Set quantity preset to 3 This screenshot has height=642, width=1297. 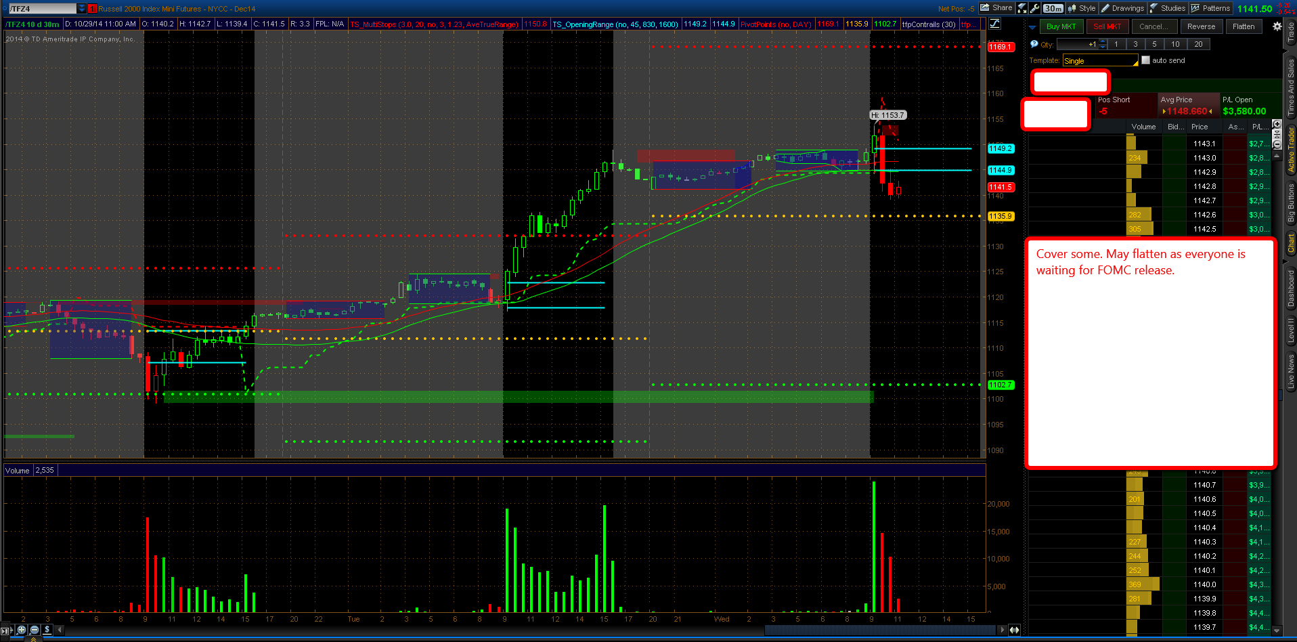tap(1135, 44)
